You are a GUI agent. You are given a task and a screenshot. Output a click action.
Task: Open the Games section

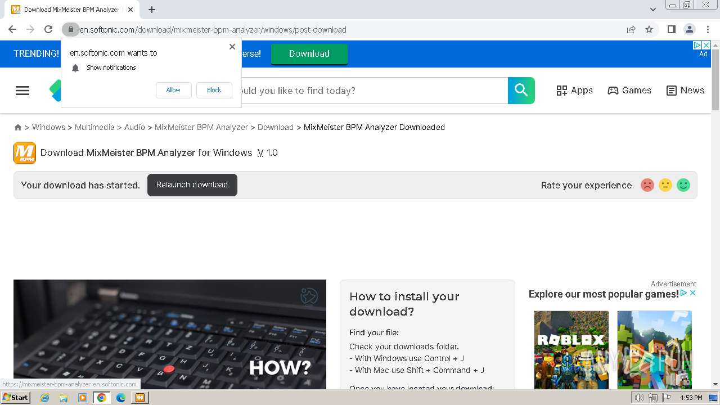[629, 91]
